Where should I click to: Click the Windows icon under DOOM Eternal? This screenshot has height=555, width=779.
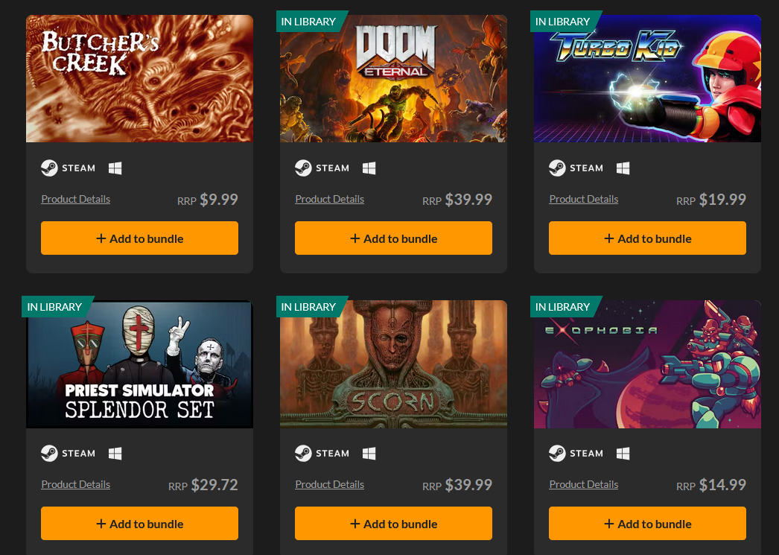(x=369, y=168)
